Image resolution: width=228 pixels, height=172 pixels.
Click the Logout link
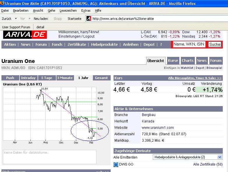[89, 36]
